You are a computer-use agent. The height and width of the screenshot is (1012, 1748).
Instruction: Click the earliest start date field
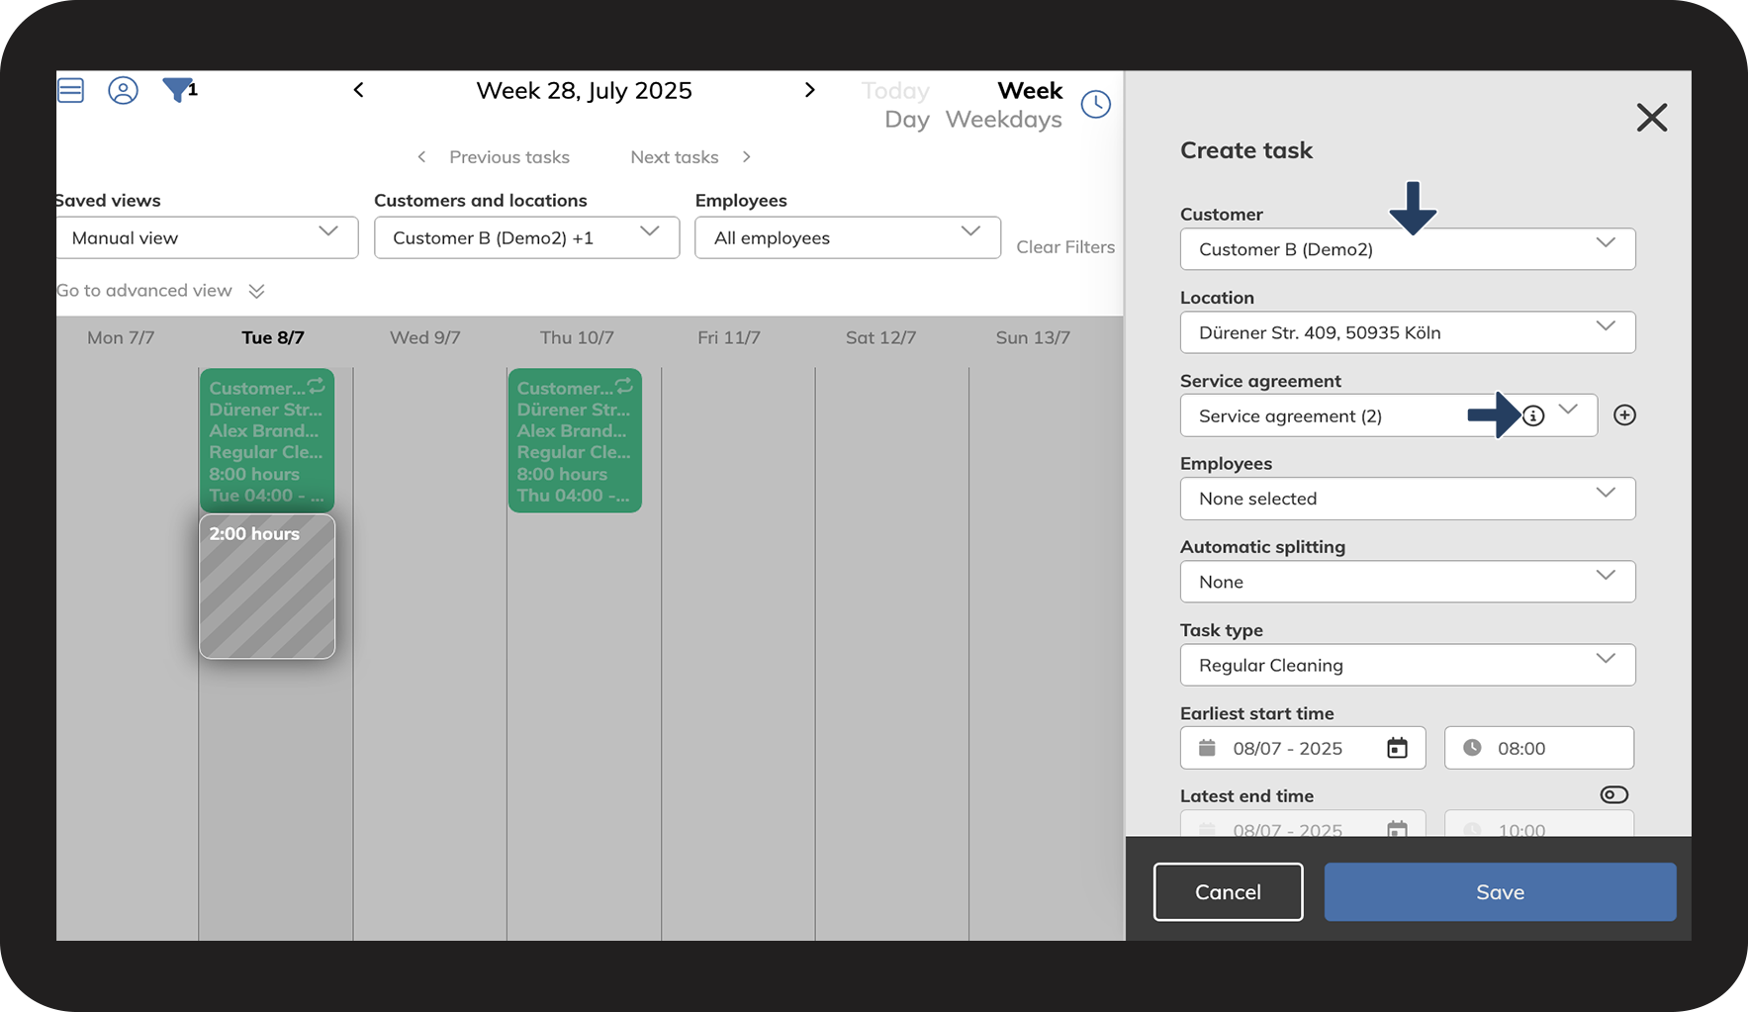tap(1303, 748)
